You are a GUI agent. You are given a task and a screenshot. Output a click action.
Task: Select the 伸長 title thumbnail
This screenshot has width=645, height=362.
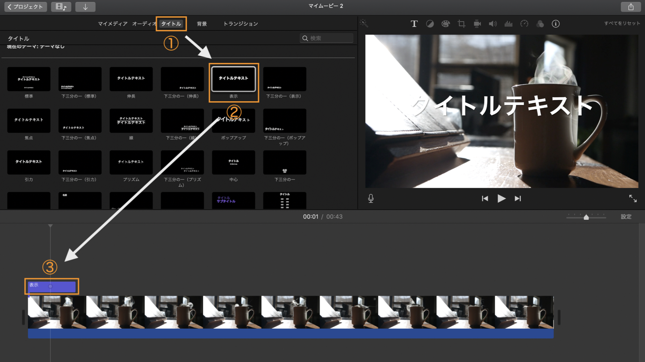[x=131, y=79]
